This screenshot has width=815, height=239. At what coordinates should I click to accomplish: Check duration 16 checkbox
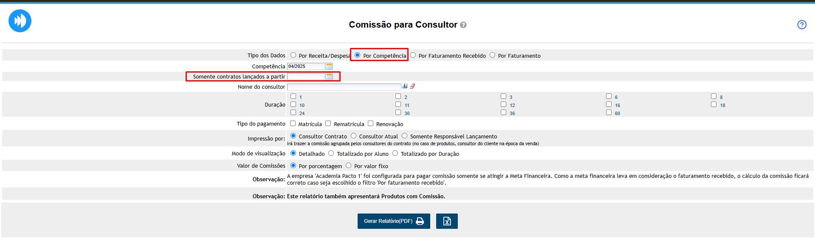click(x=609, y=104)
